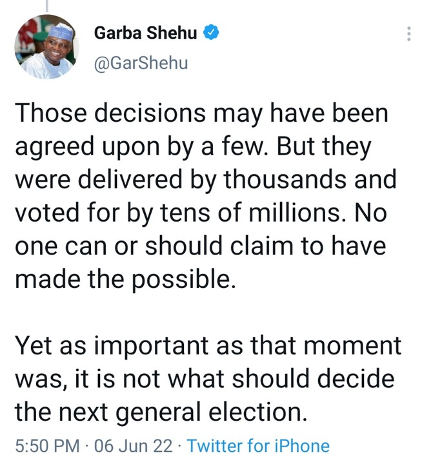Click the line "Yet as important as that moment"
Viewport: 433px width, 464px height.
tap(208, 346)
